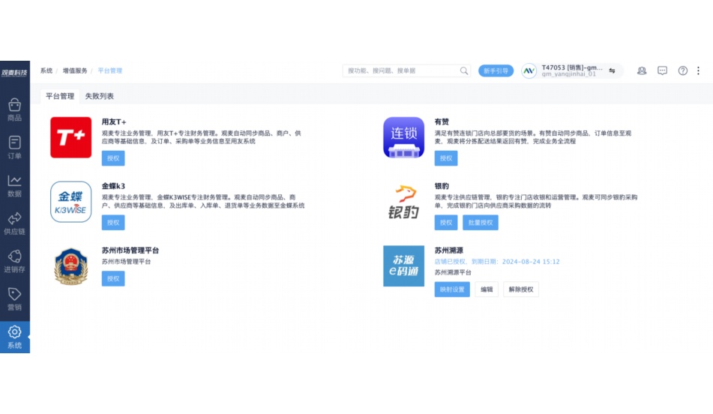The height and width of the screenshot is (414, 713).
Task: Click the help question mark icon
Action: pos(682,70)
